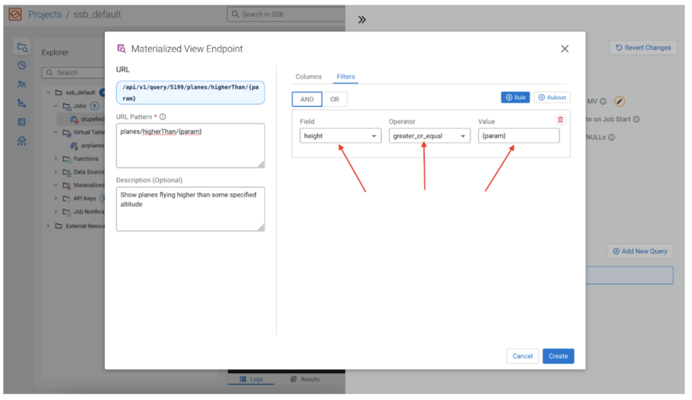
Task: Select the Explorer search icon in sidebar
Action: pos(22,47)
